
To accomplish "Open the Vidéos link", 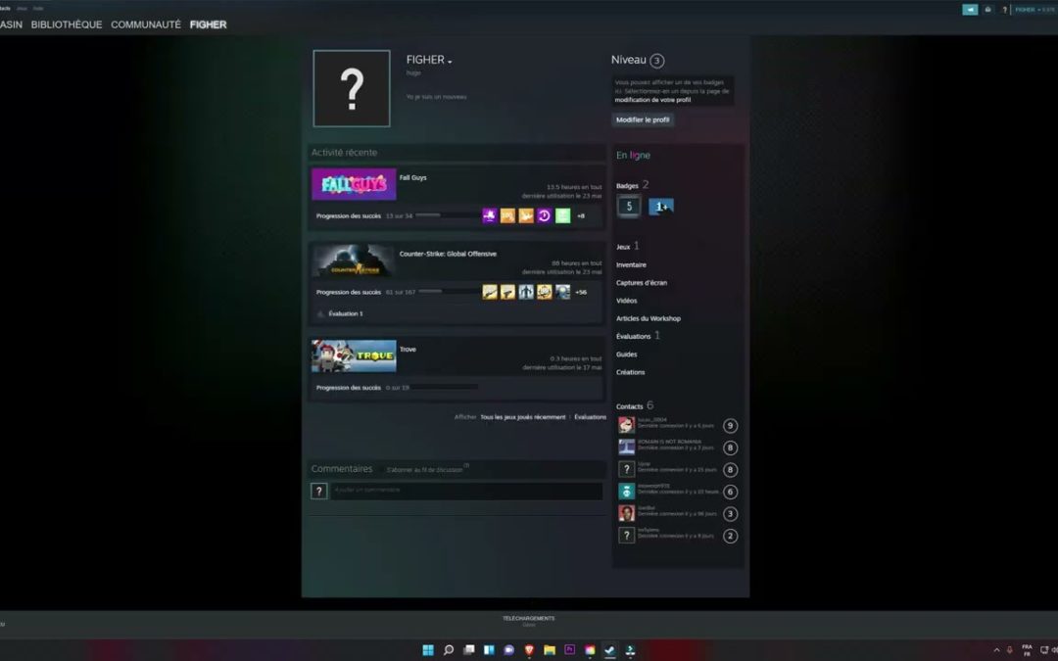I will (626, 301).
